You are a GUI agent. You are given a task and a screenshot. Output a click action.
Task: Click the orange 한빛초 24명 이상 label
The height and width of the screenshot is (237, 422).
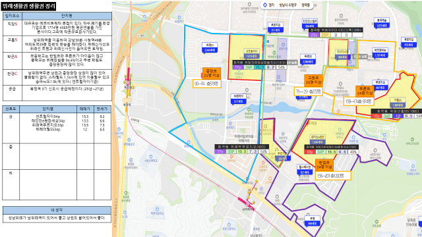point(324,165)
